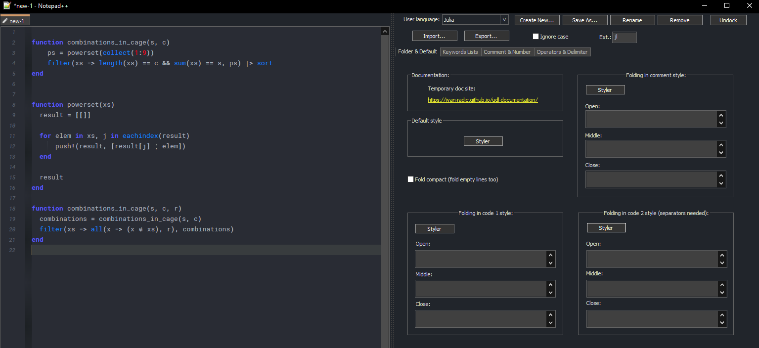Image resolution: width=759 pixels, height=348 pixels.
Task: Click the comment style Close text field
Action: point(651,179)
